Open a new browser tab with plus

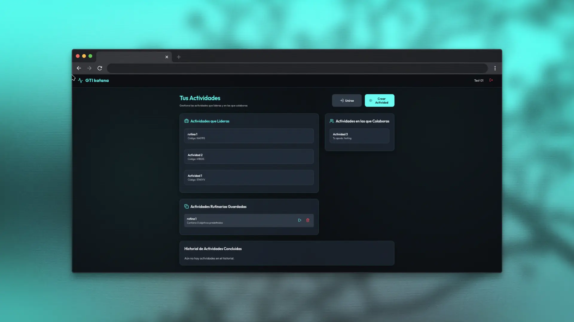(x=179, y=57)
